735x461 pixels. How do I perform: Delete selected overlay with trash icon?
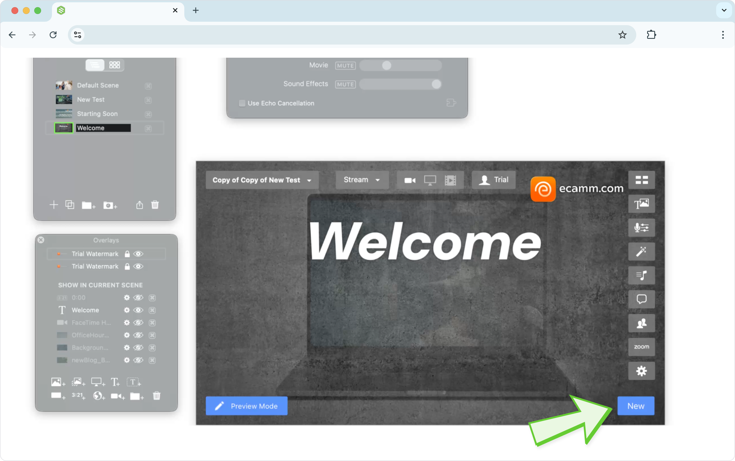point(156,396)
